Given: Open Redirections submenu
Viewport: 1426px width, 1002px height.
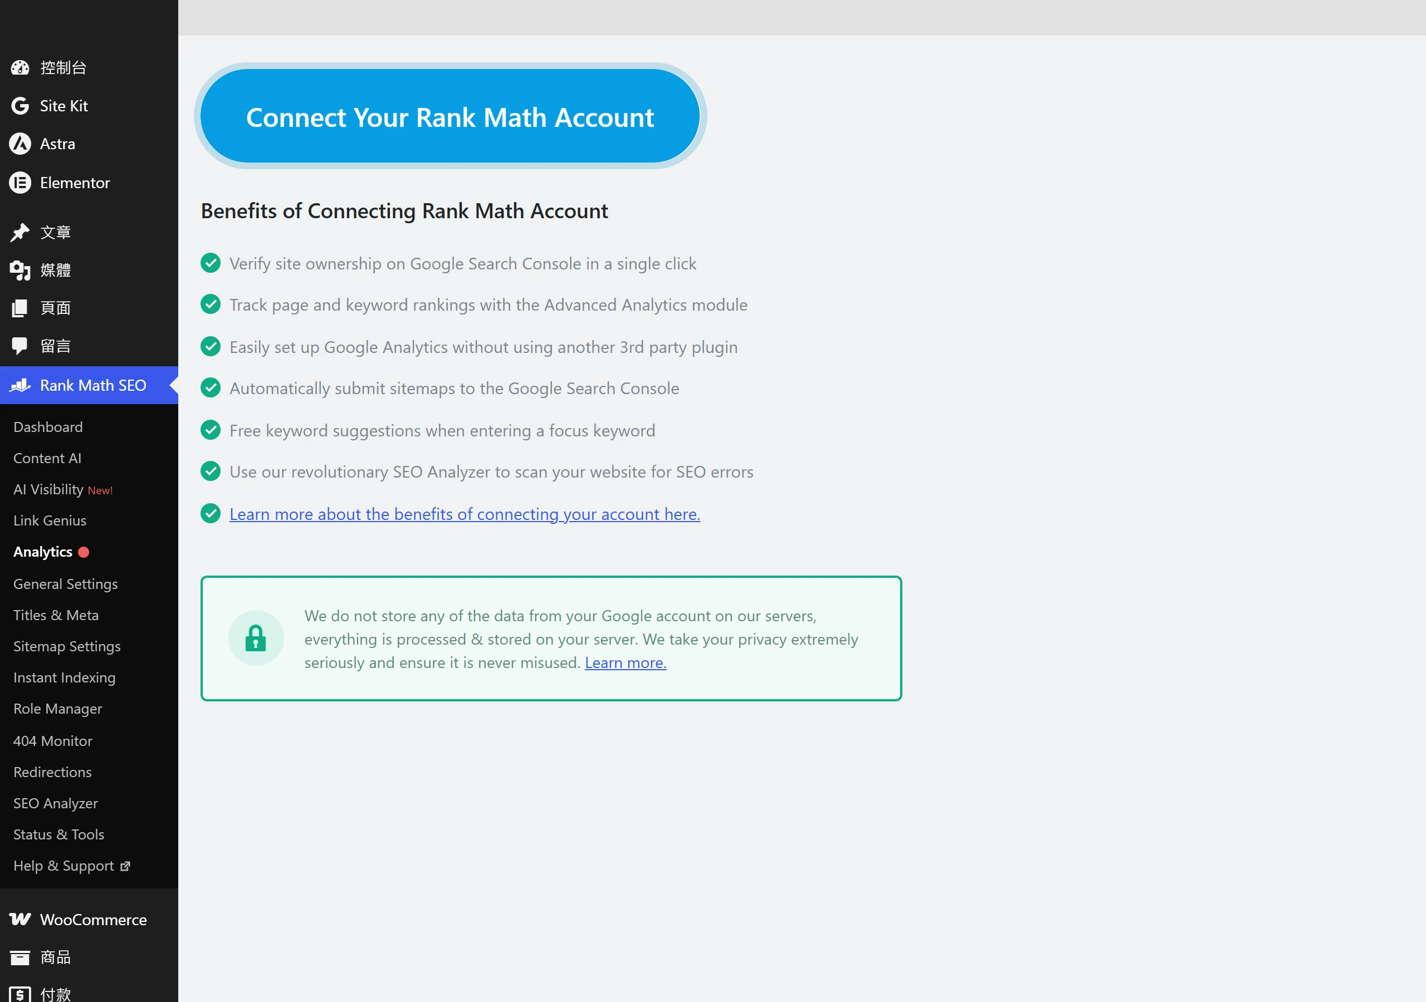Looking at the screenshot, I should 52,772.
